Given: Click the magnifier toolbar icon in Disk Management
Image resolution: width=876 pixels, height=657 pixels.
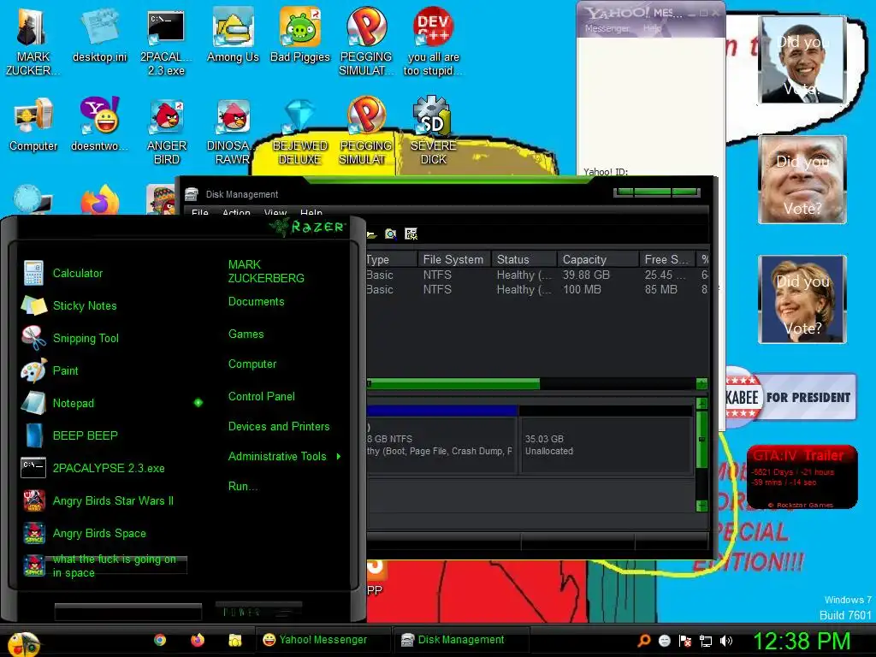Looking at the screenshot, I should 390,234.
